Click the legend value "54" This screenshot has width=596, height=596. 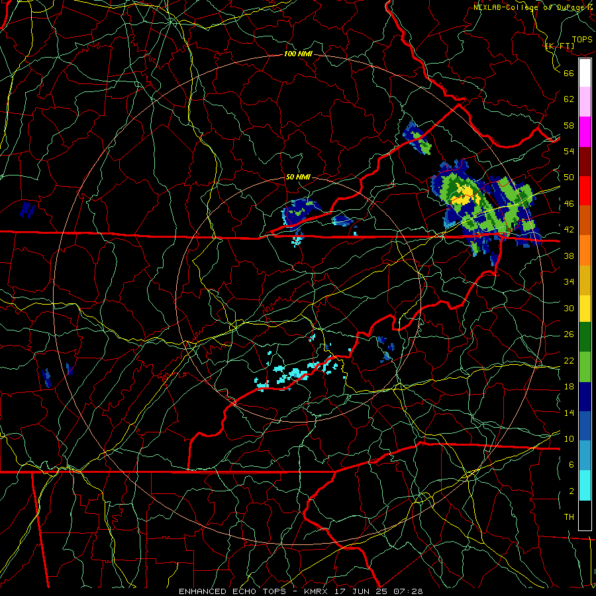(x=569, y=151)
